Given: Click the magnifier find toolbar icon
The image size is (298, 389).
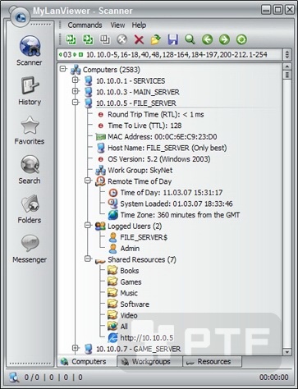Looking at the screenshot, I should [x=190, y=39].
